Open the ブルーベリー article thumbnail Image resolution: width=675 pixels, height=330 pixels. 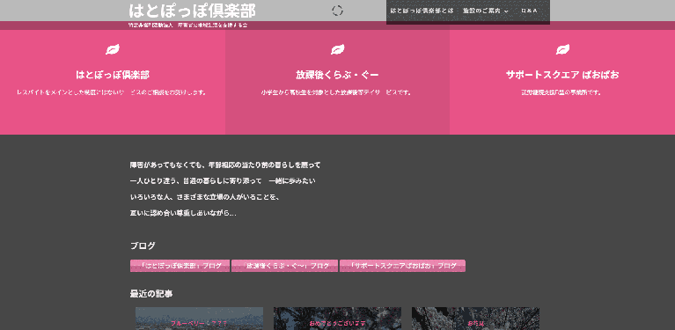click(199, 319)
